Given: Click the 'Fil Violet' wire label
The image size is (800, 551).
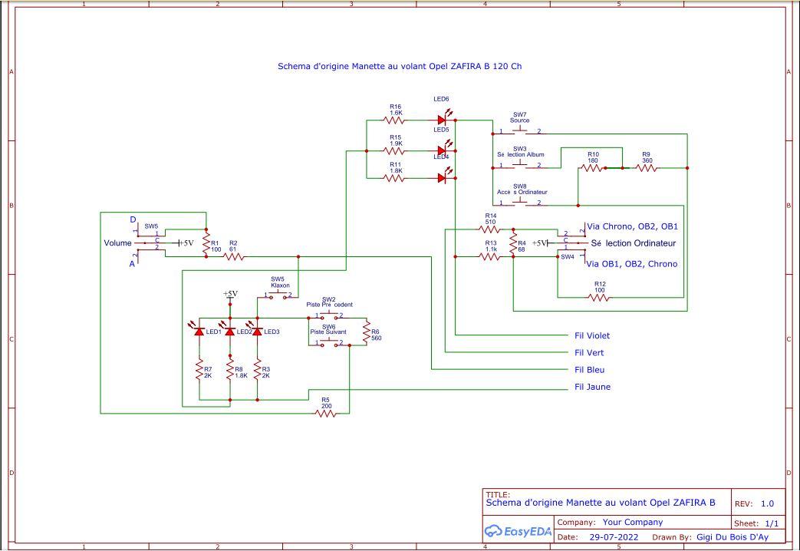Looking at the screenshot, I should coord(592,335).
